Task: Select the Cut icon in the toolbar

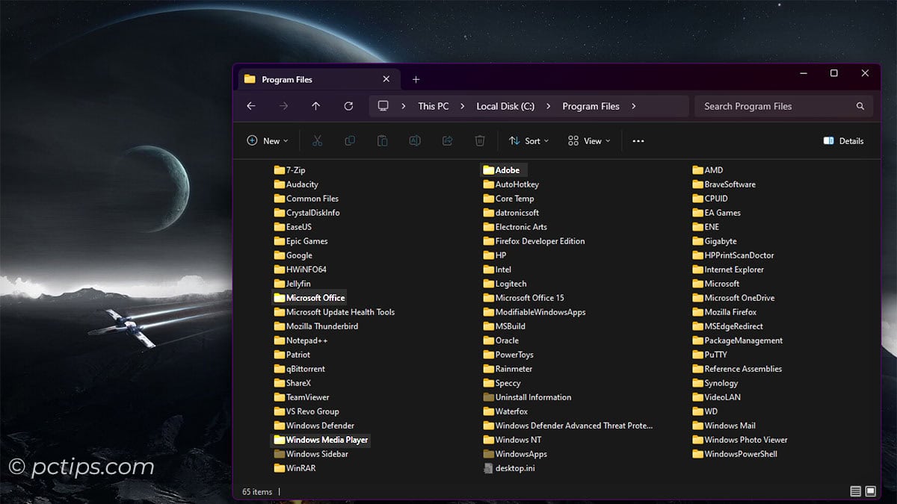Action: point(317,140)
